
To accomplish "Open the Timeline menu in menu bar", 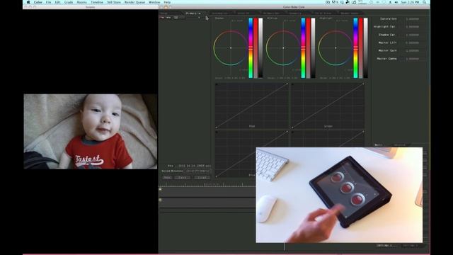I will [97, 2].
